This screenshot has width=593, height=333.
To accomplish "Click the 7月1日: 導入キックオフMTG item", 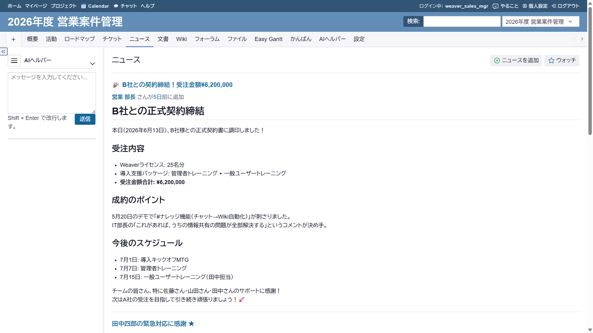I will 154,260.
